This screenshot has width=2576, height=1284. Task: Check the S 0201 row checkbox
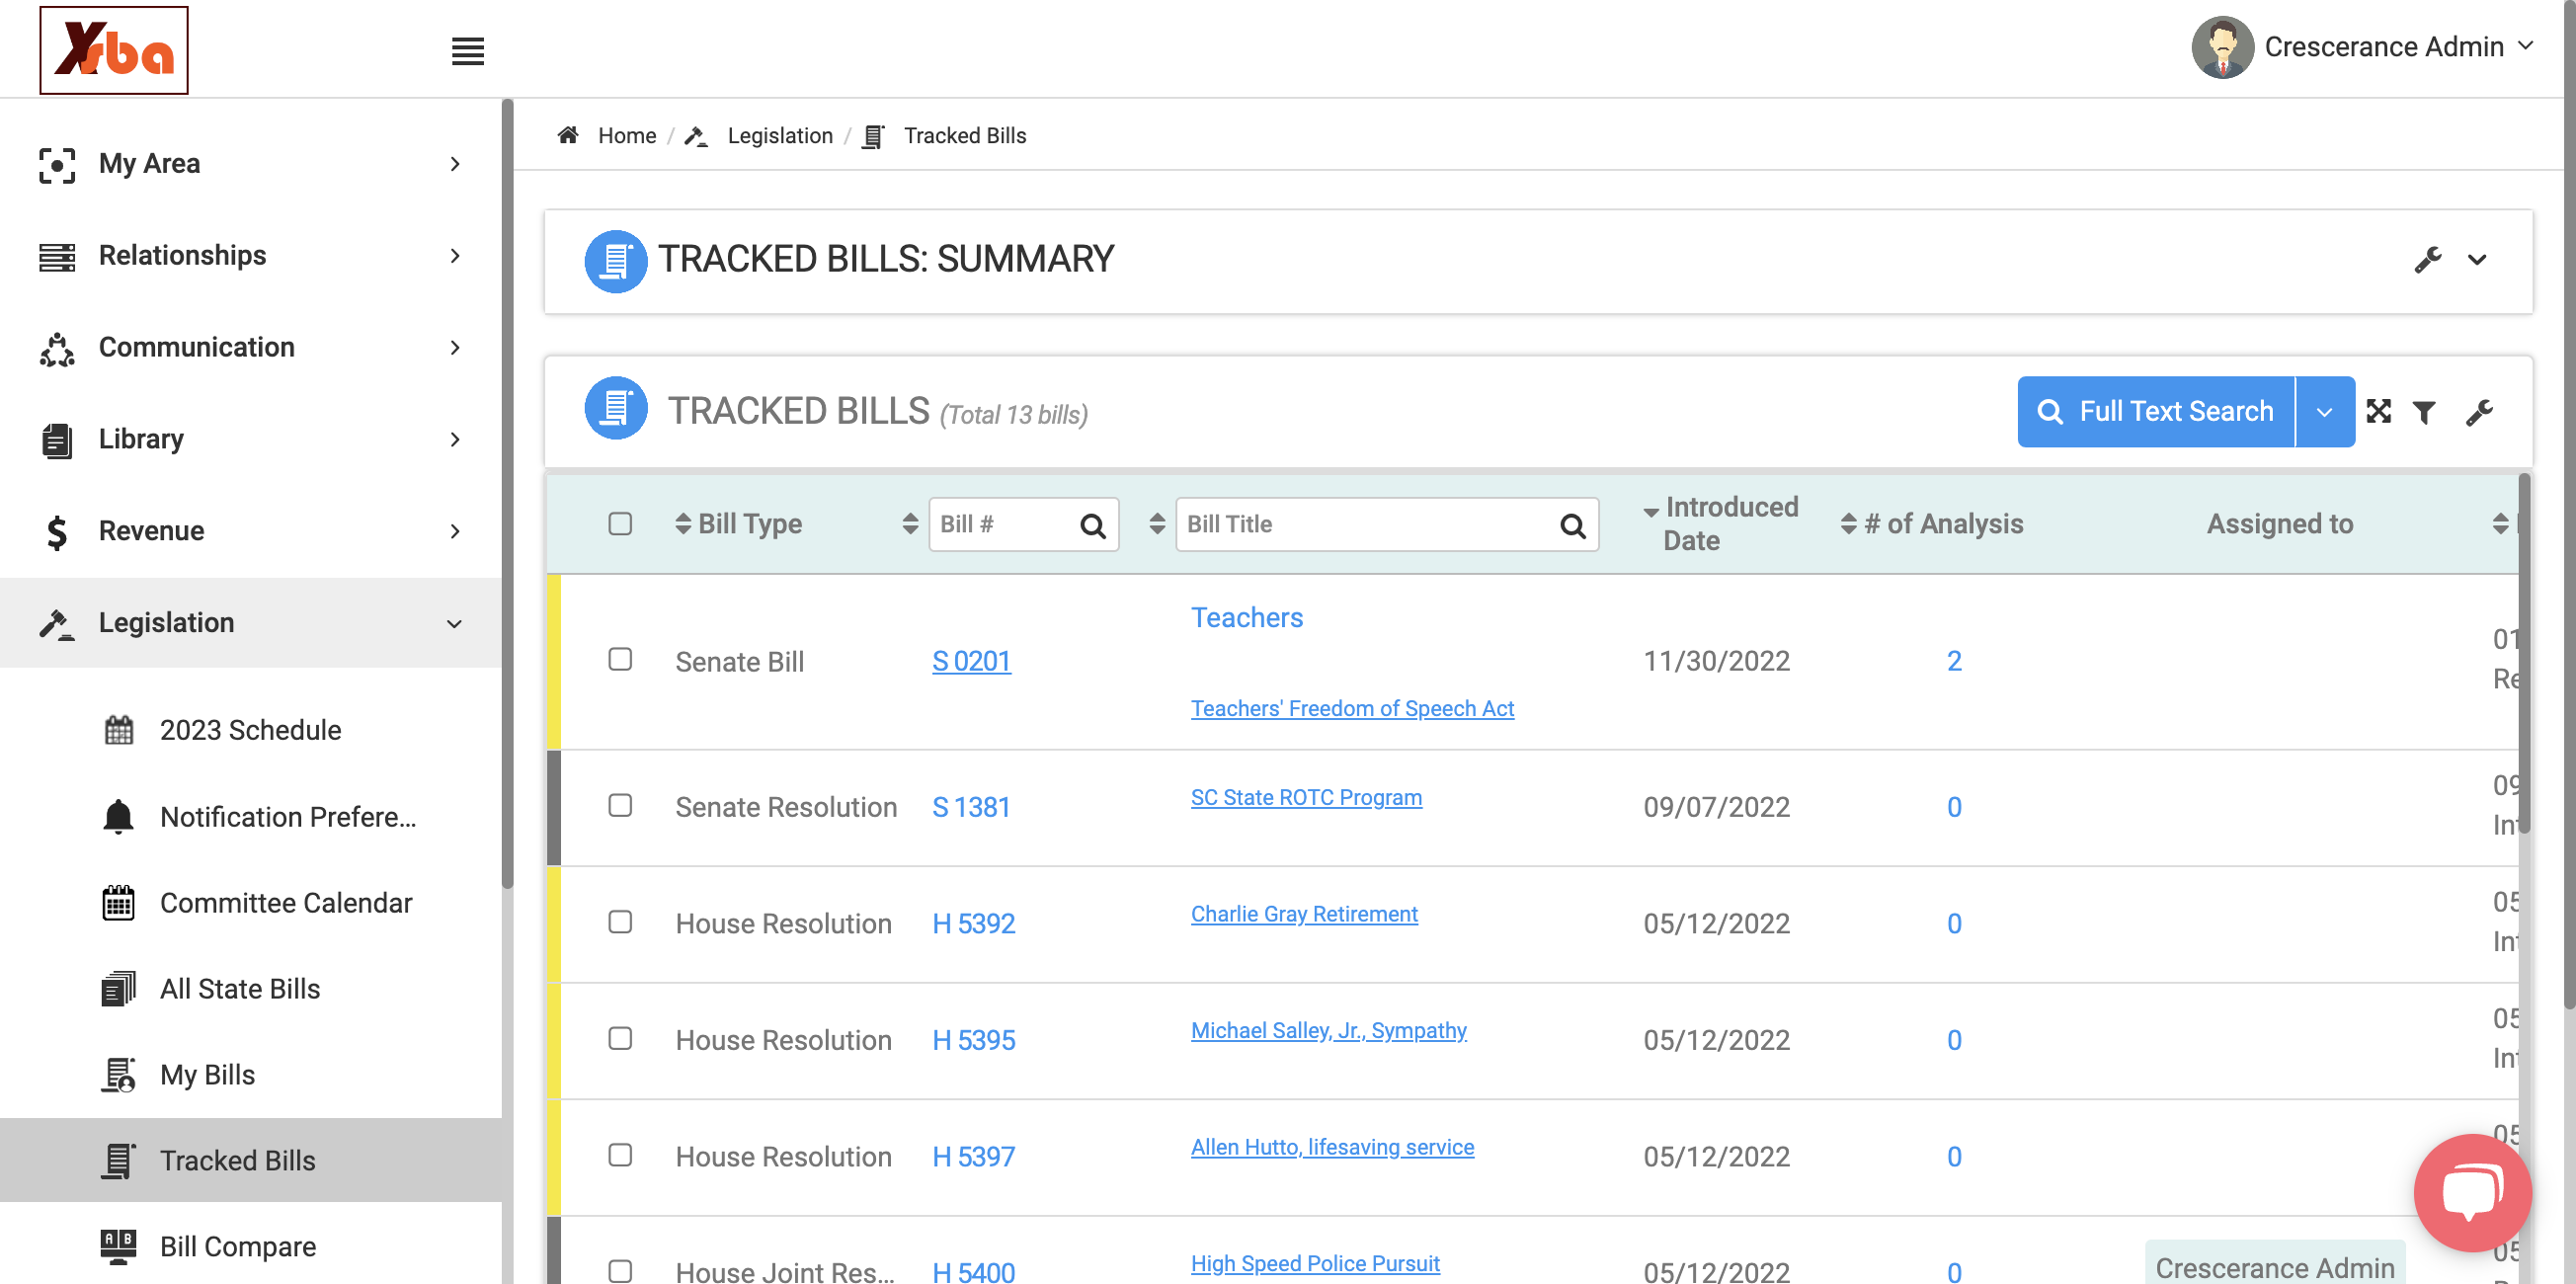(x=620, y=659)
